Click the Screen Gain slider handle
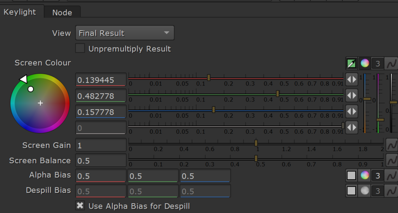The height and width of the screenshot is (213, 398). tap(256, 143)
